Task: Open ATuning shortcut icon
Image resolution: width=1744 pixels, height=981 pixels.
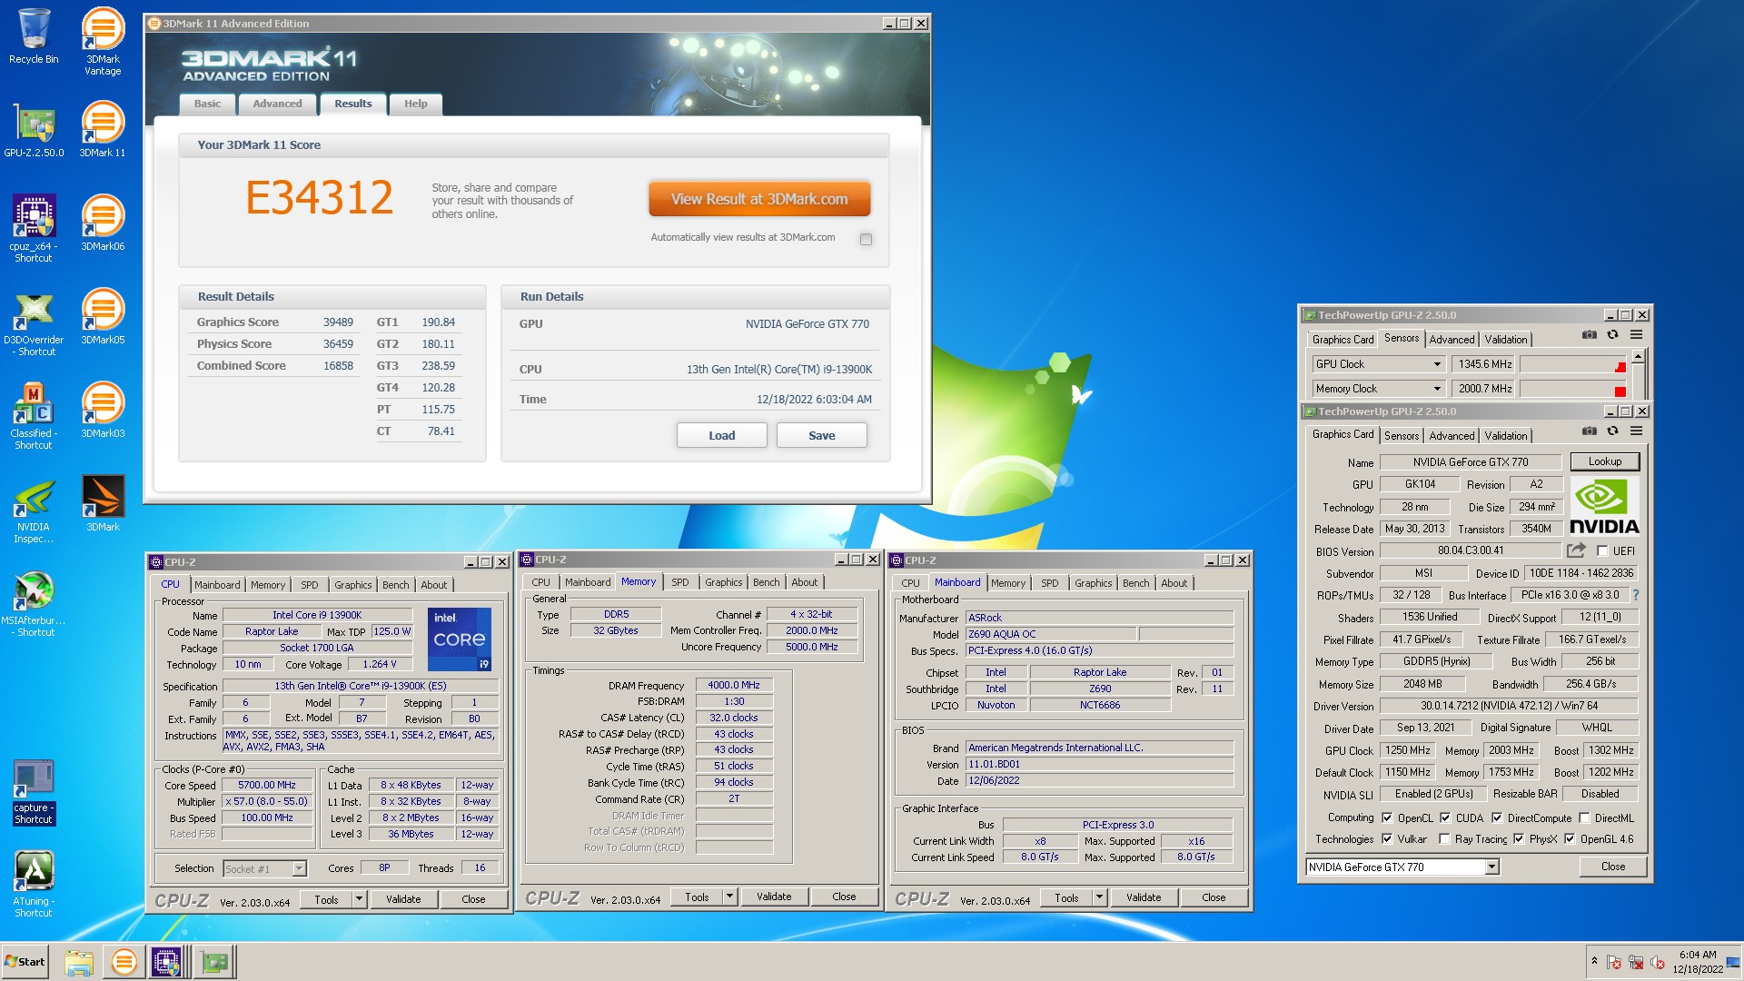Action: (x=34, y=885)
